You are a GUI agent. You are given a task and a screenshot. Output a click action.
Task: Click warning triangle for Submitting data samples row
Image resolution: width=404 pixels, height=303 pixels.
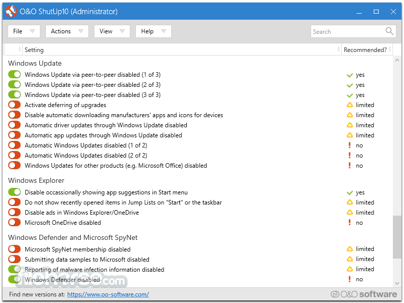tap(349, 259)
